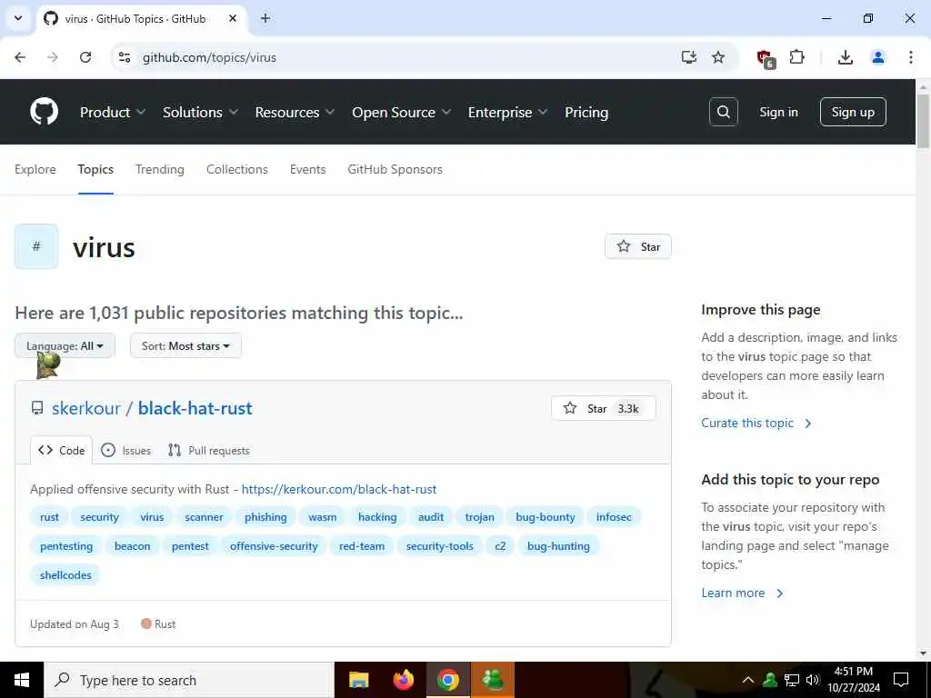This screenshot has width=931, height=698.
Task: Open a new browser tab with plus icon
Action: pyautogui.click(x=265, y=18)
